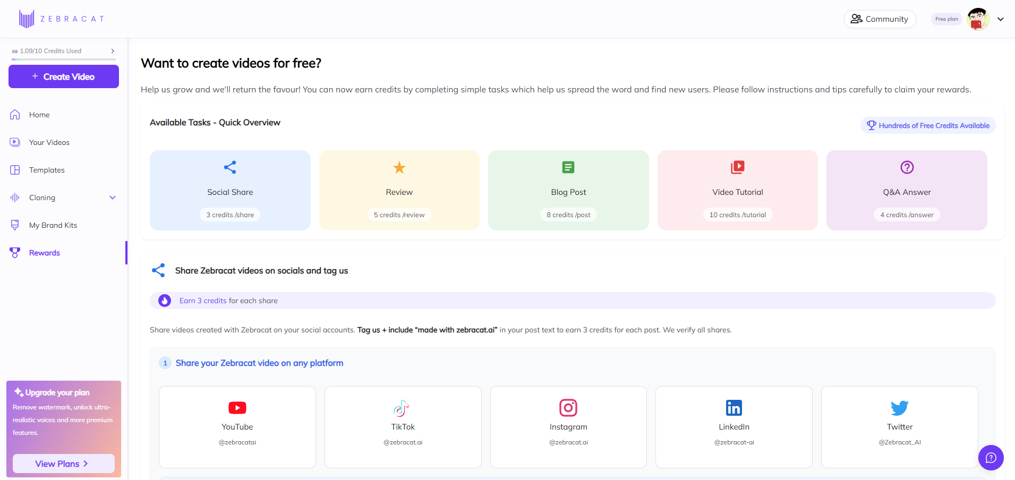Click the Want to create videos for free heading

(231, 63)
